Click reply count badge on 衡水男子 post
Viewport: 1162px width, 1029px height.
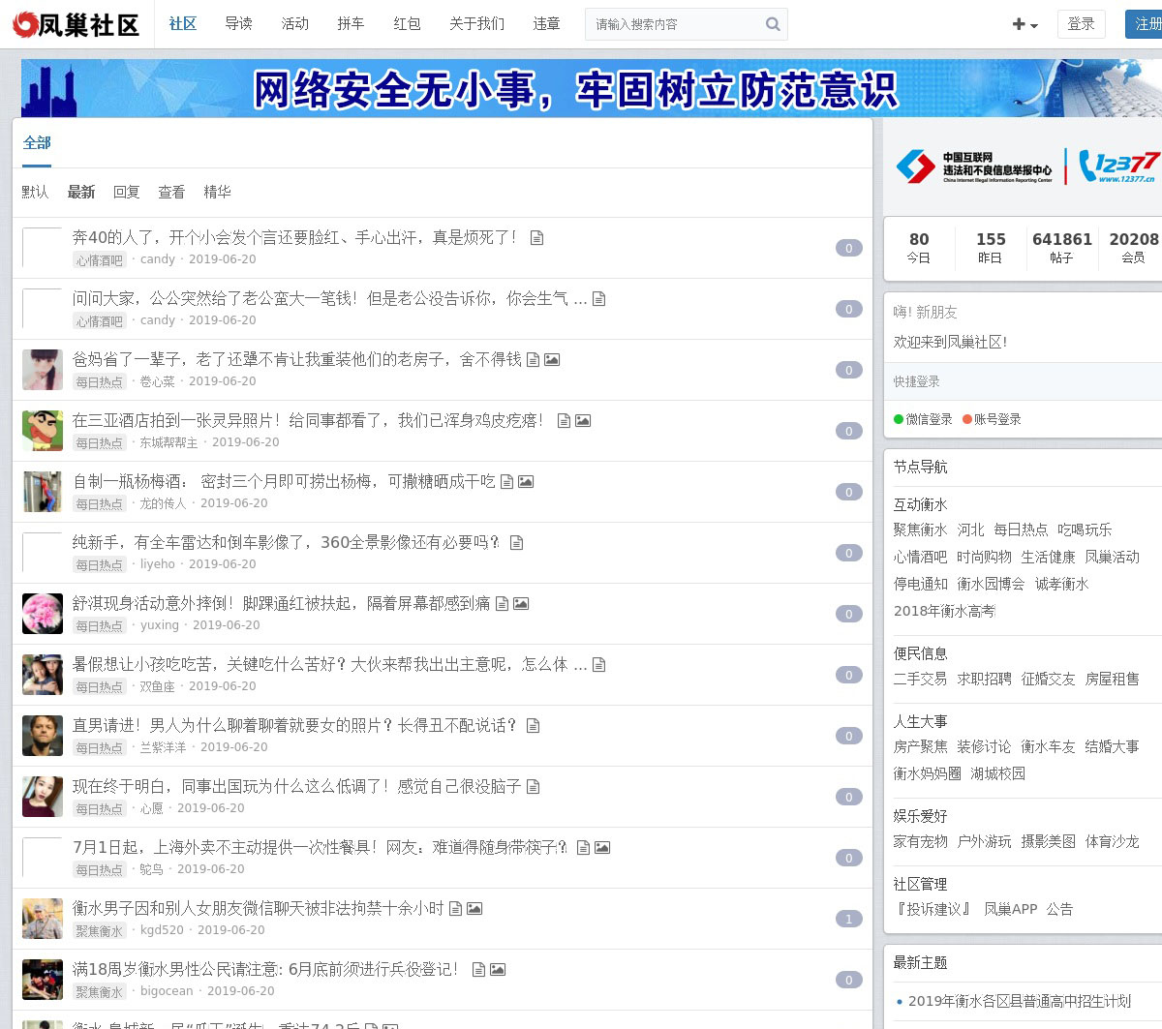click(848, 919)
